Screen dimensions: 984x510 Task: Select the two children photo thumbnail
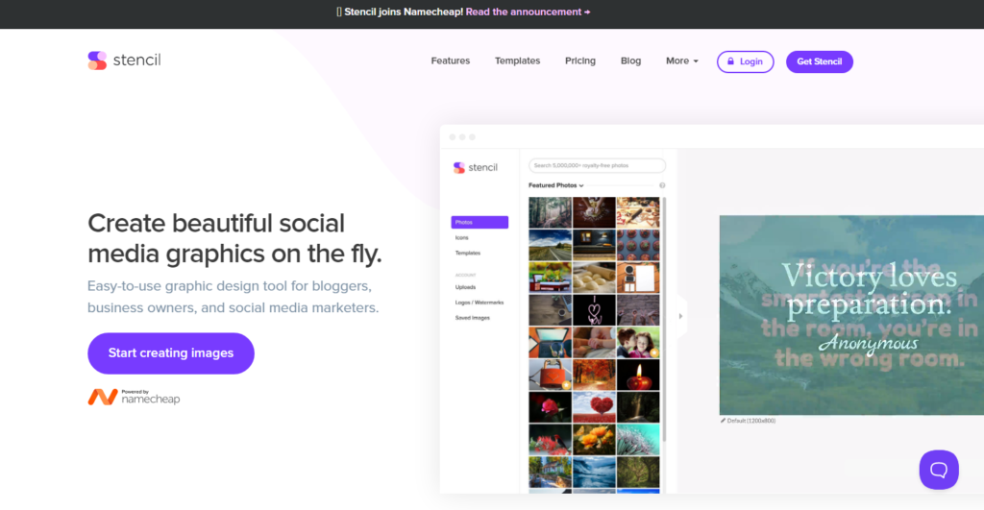[638, 343]
